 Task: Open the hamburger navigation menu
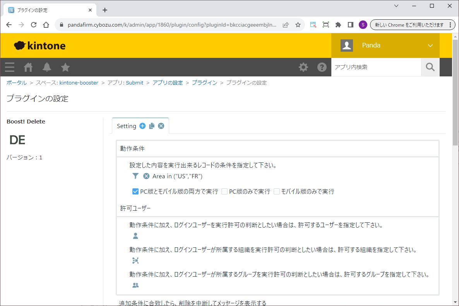[x=10, y=67]
